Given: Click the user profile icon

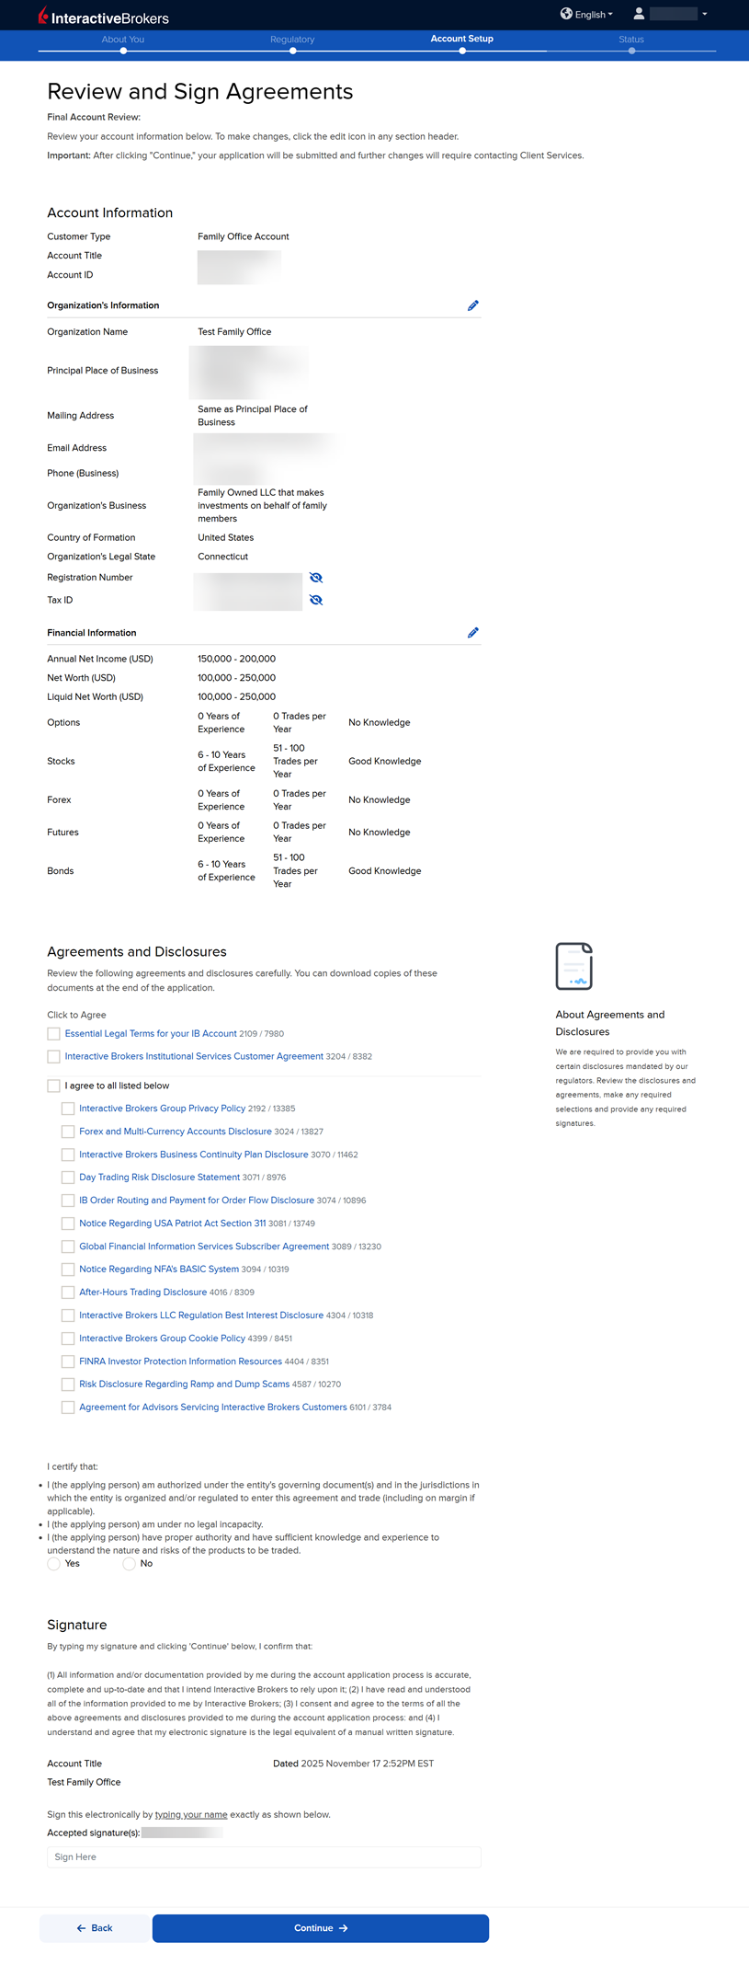Looking at the screenshot, I should [639, 14].
